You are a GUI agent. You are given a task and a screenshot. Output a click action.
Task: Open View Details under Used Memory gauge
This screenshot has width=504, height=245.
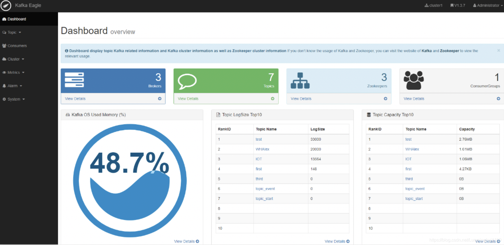point(186,241)
